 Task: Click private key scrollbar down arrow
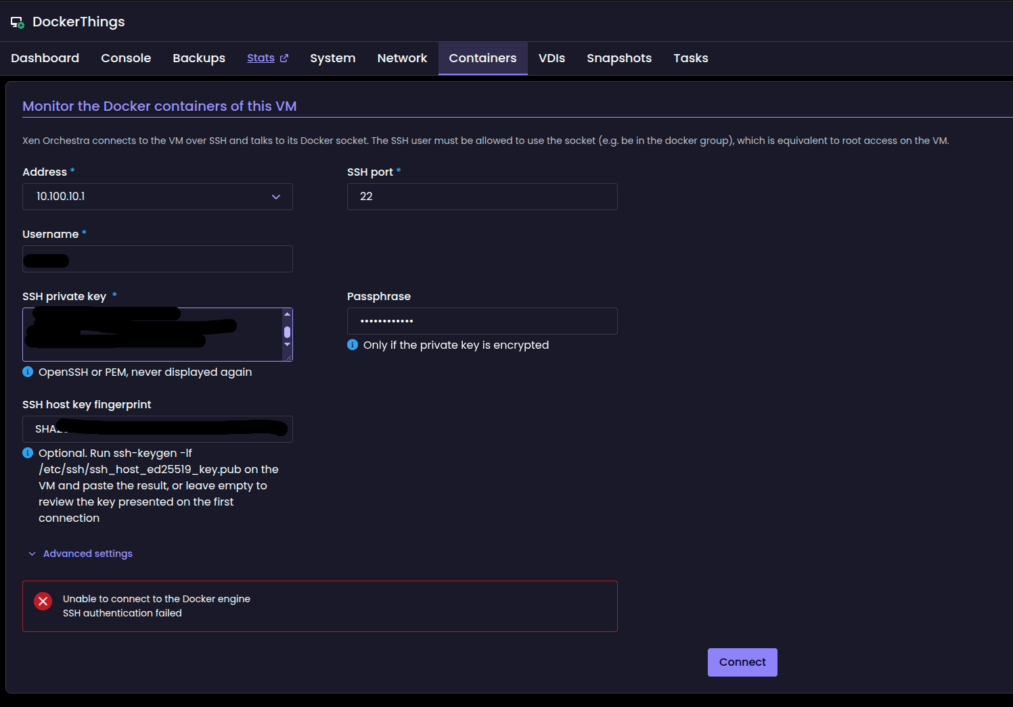(287, 344)
